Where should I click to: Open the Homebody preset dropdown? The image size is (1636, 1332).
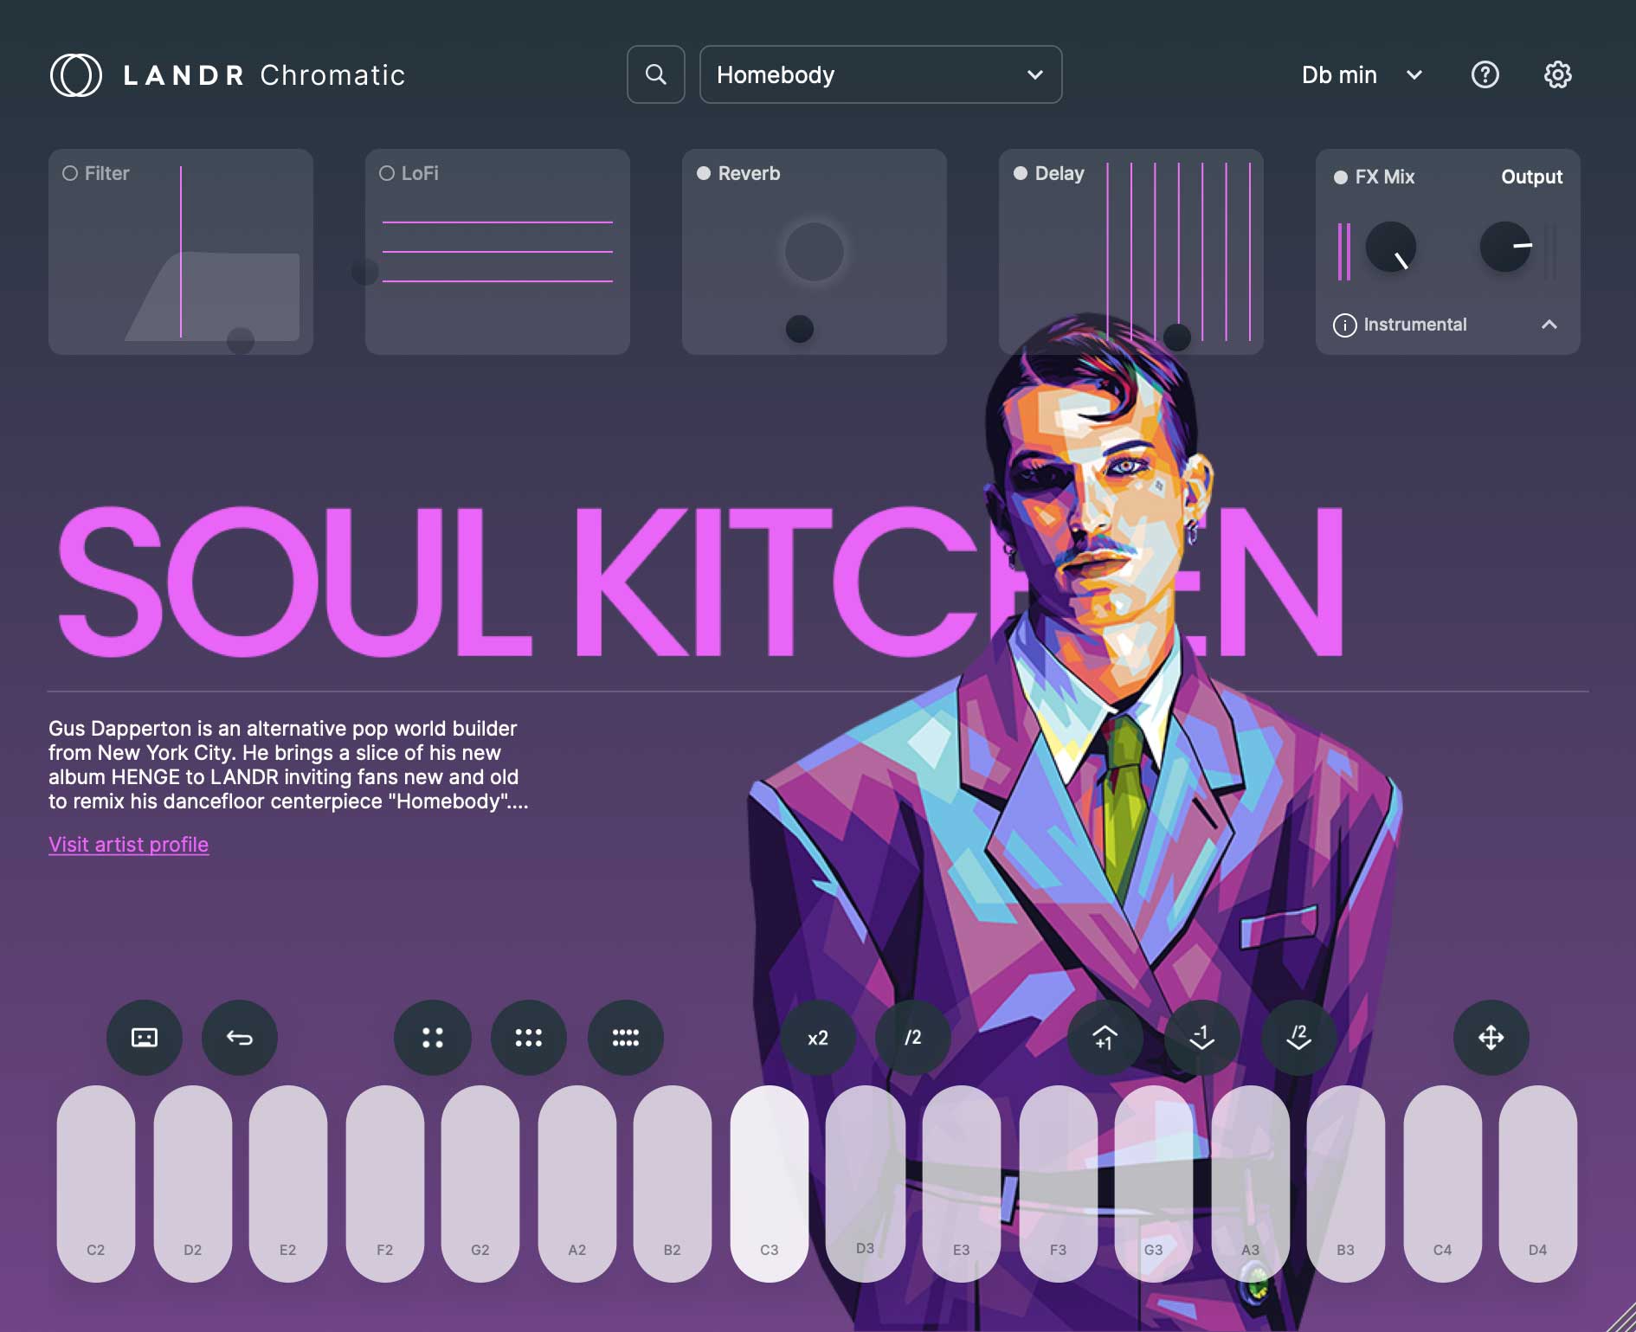pos(880,74)
